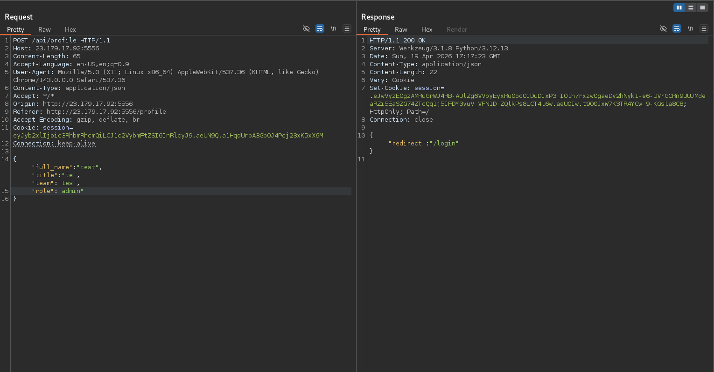Open the Response Render tab
The height and width of the screenshot is (372, 714).
(x=456, y=29)
